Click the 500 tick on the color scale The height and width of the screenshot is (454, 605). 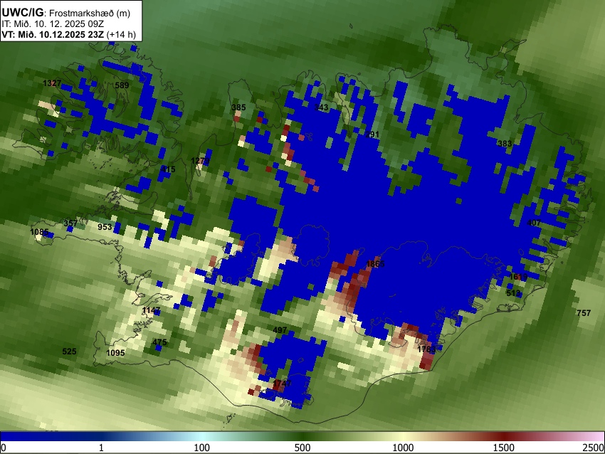tap(302, 448)
